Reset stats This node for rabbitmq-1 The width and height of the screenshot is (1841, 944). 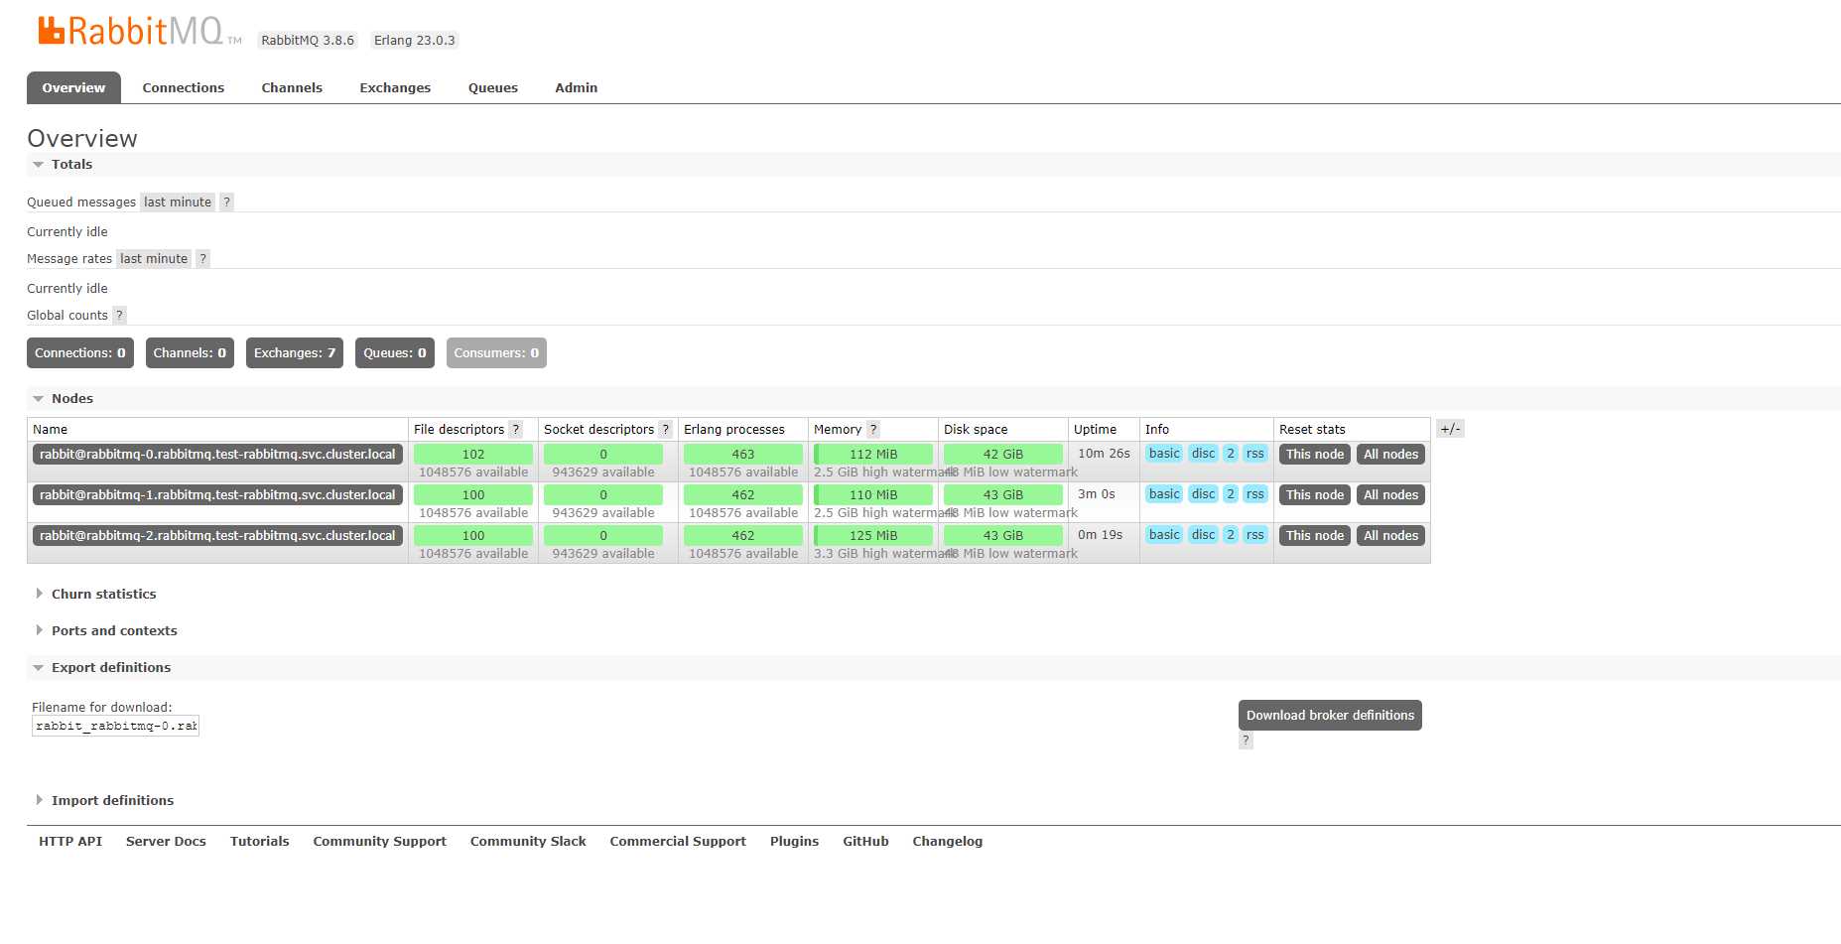[x=1315, y=495]
